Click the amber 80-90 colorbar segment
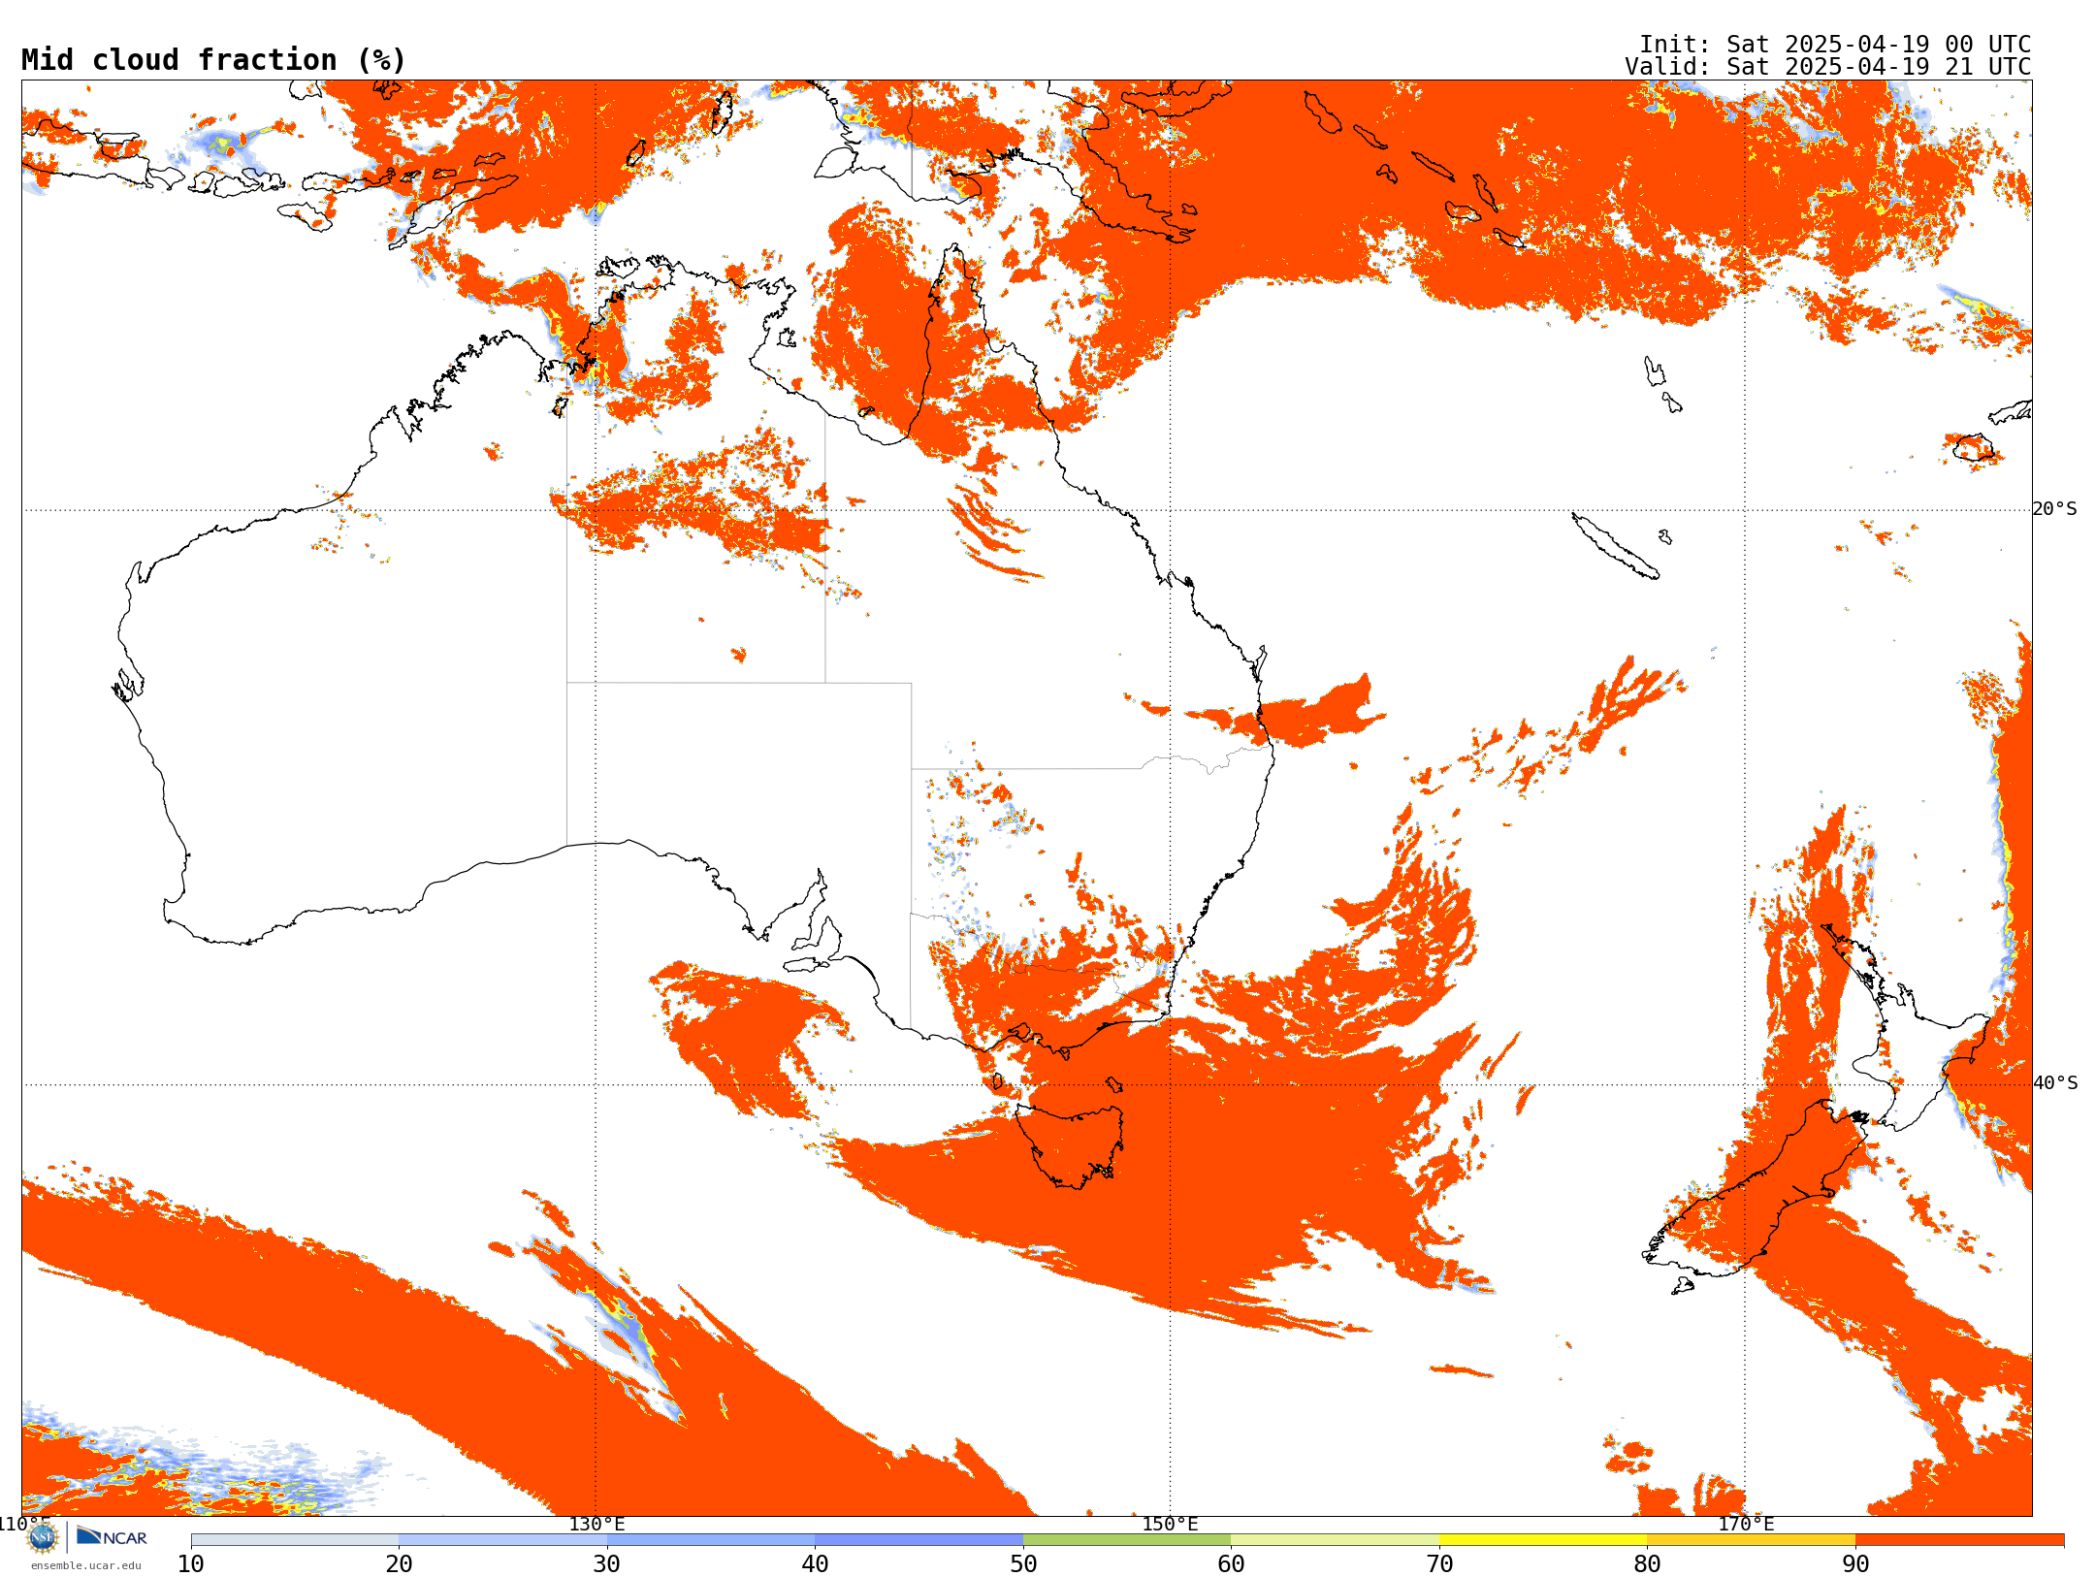This screenshot has width=2095, height=1577. pos(1751,1540)
